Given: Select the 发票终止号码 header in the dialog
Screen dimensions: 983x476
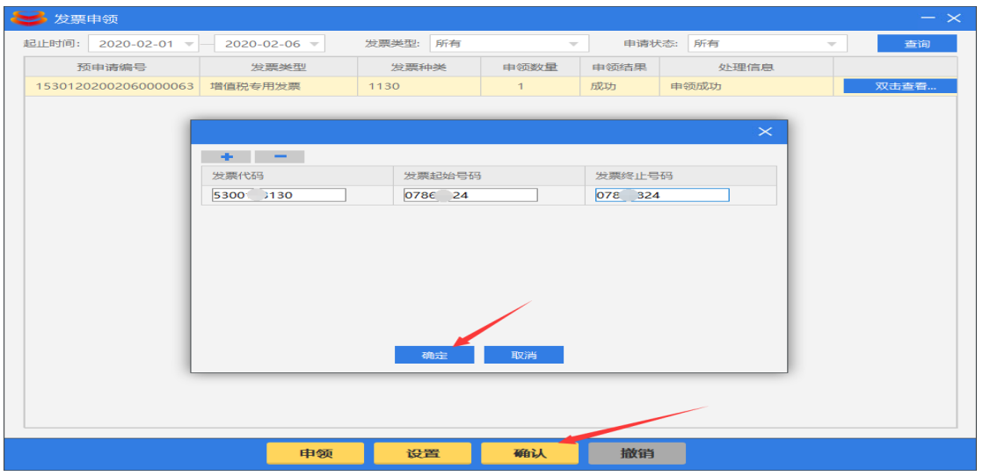Looking at the screenshot, I should click(681, 176).
